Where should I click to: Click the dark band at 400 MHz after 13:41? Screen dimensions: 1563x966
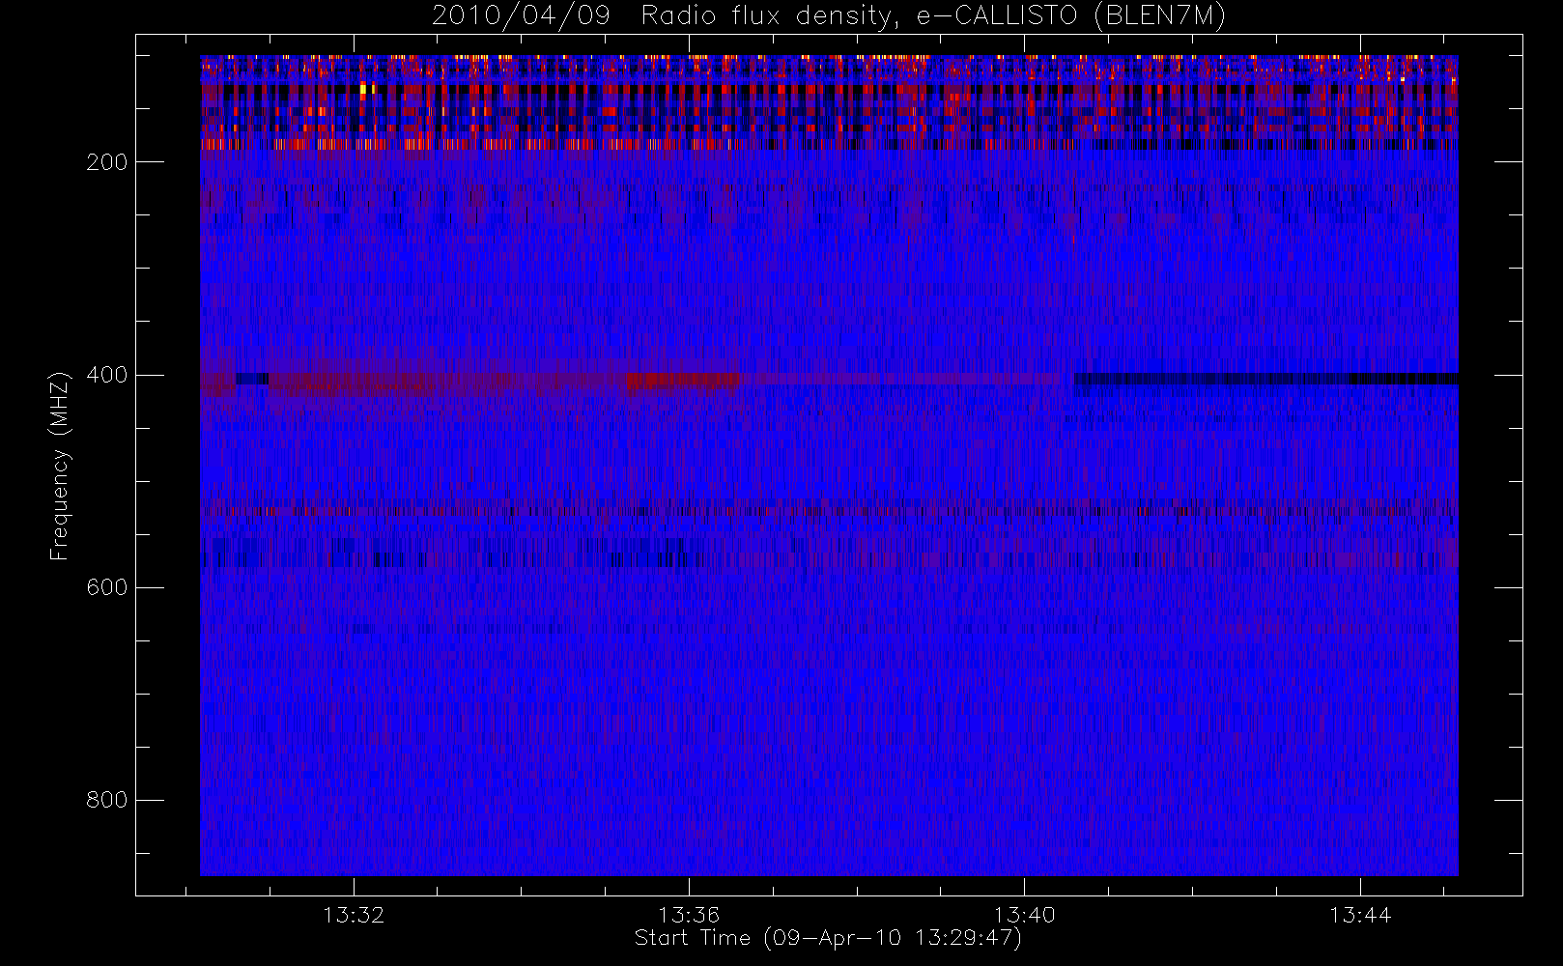(x=1265, y=379)
